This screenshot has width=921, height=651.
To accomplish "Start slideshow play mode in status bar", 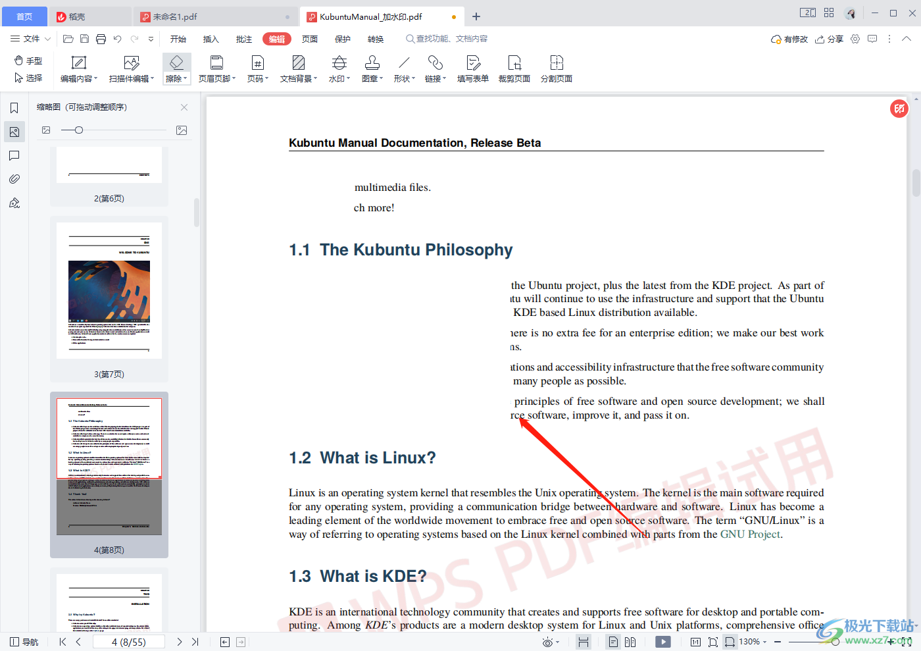I will 663,642.
